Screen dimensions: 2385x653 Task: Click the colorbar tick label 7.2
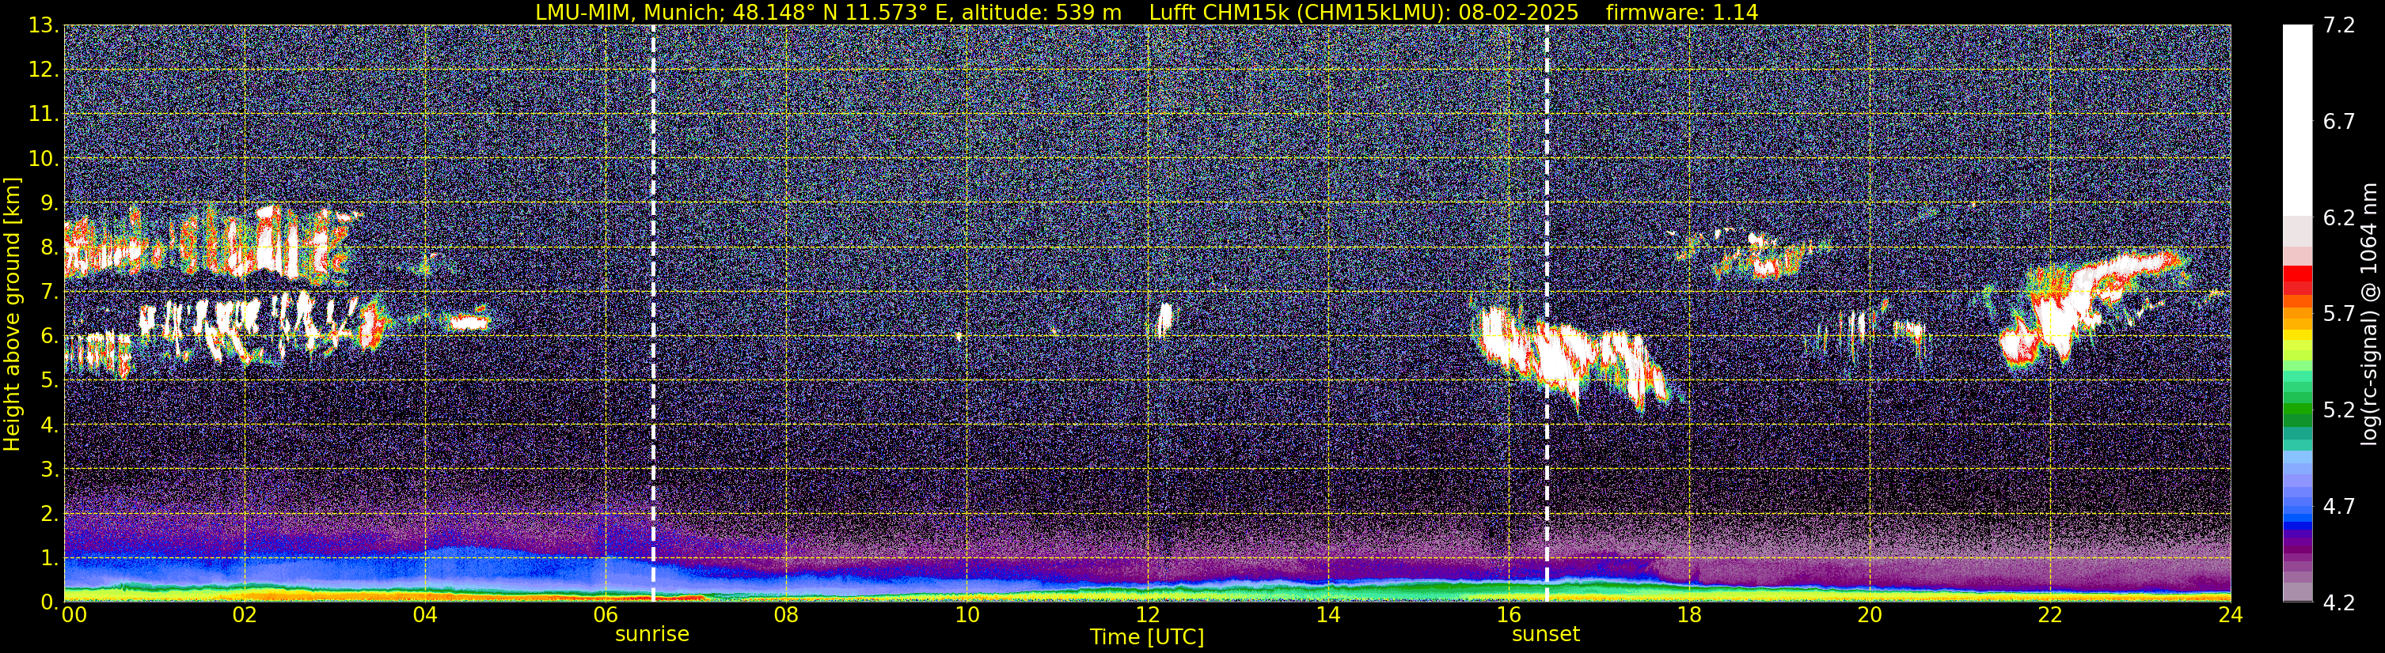click(x=2339, y=26)
